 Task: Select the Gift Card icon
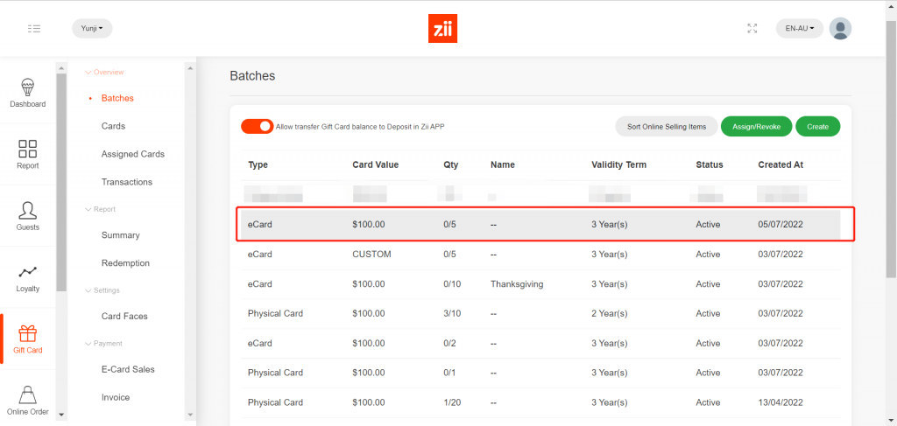27,333
